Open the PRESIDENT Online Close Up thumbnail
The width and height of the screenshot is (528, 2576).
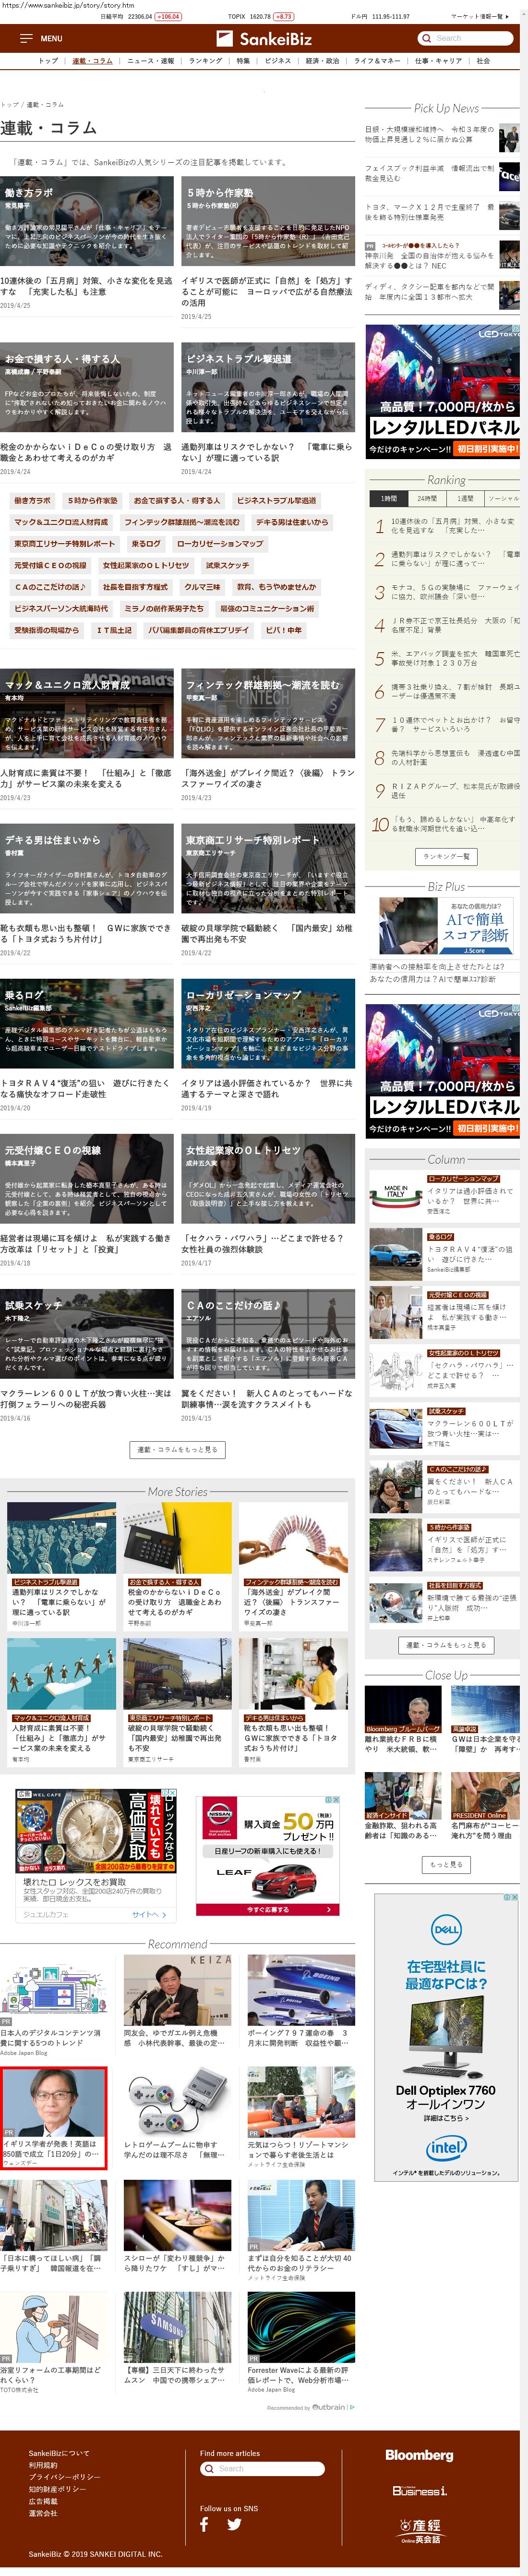pos(486,1796)
